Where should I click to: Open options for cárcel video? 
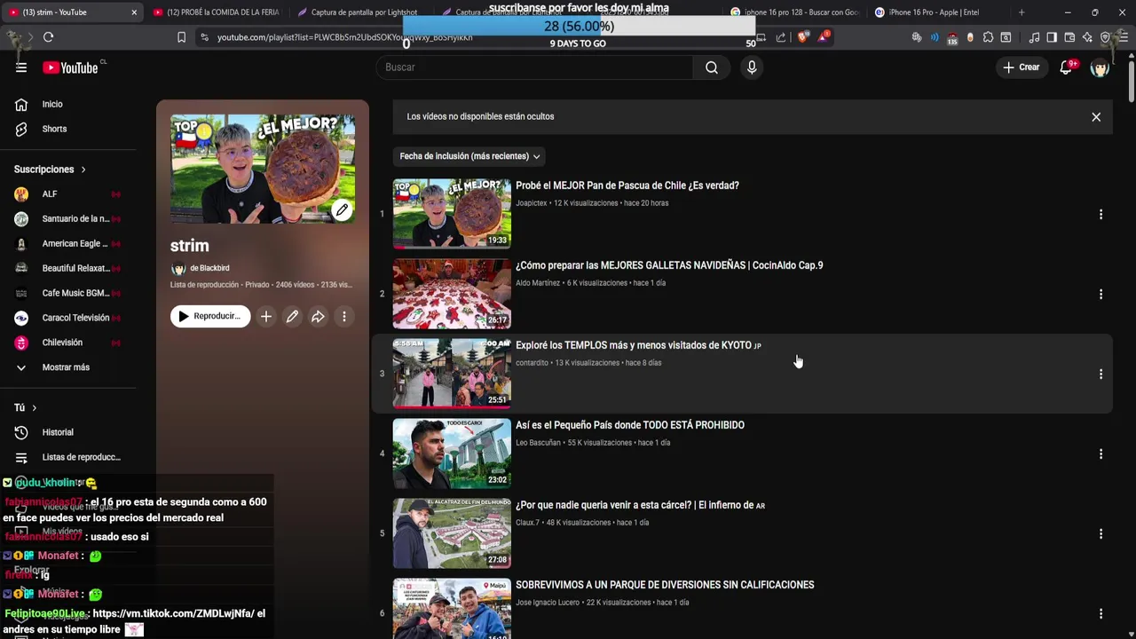(x=1100, y=534)
